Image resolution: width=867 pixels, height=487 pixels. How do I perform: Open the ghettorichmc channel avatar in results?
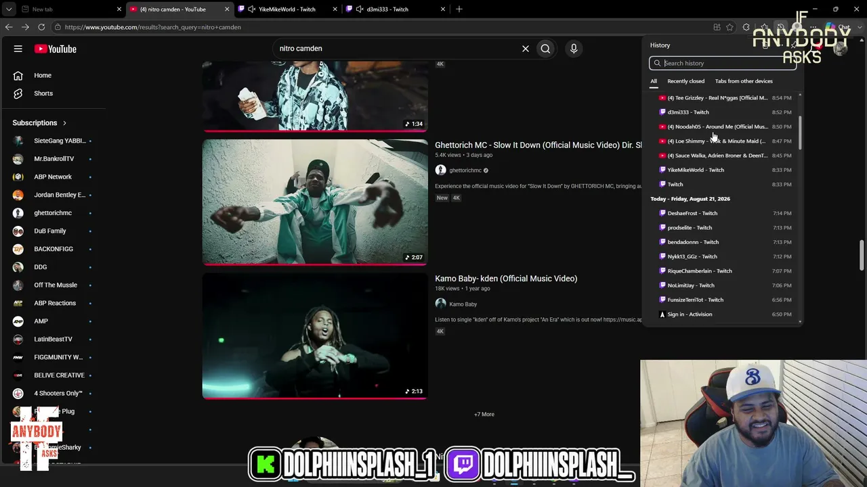tap(440, 170)
